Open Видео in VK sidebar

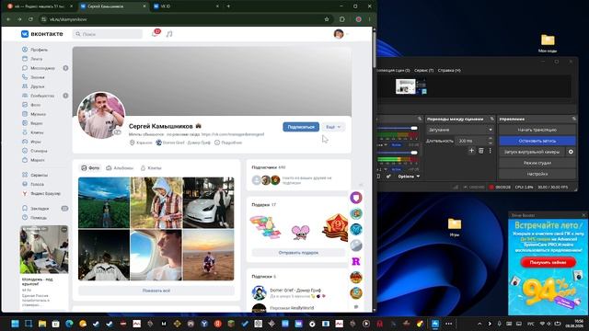(33, 123)
